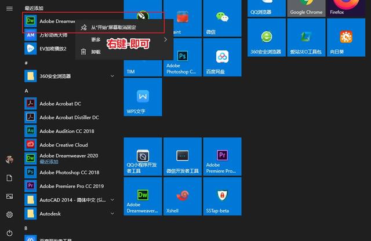Open 360安全浏览器 tile
The height and width of the screenshot is (241, 371).
click(267, 38)
